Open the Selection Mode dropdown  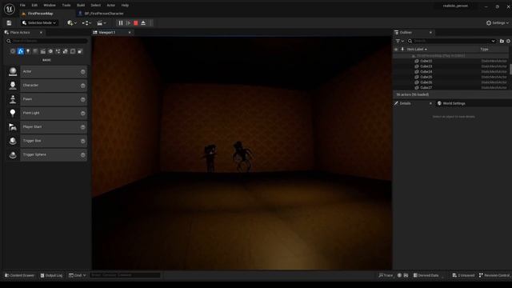pos(39,23)
